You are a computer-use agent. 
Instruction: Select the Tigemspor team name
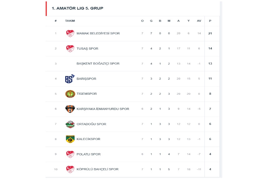point(87,94)
